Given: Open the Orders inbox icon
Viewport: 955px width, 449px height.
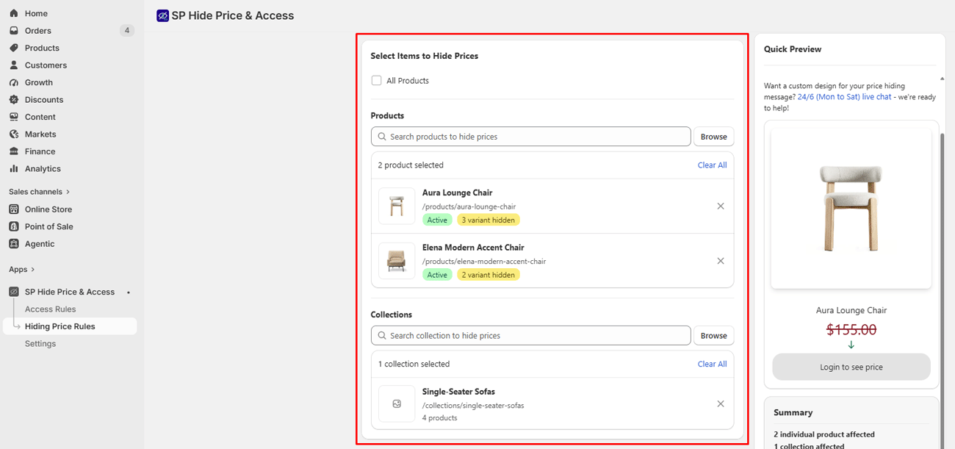Looking at the screenshot, I should (x=14, y=31).
